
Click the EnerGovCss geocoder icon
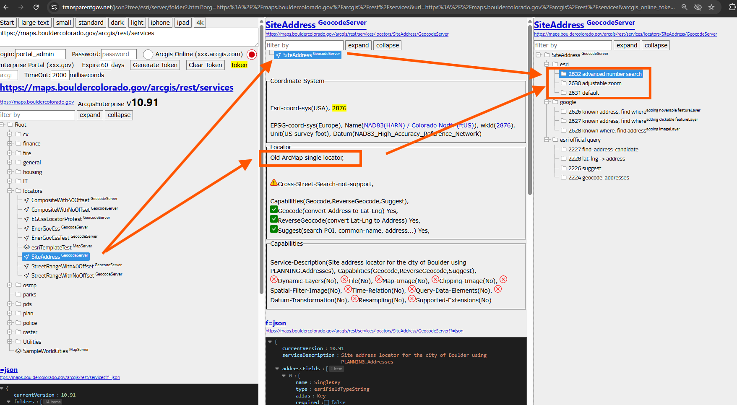pos(26,228)
